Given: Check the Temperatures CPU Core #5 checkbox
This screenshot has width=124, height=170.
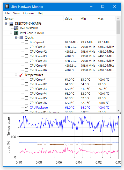Looking at the screenshot, I should 26,98.
